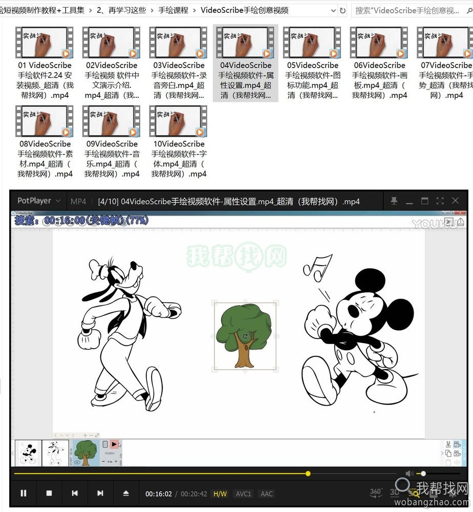
Task: Click the VideoScribe share/export icon
Action: pos(461,222)
